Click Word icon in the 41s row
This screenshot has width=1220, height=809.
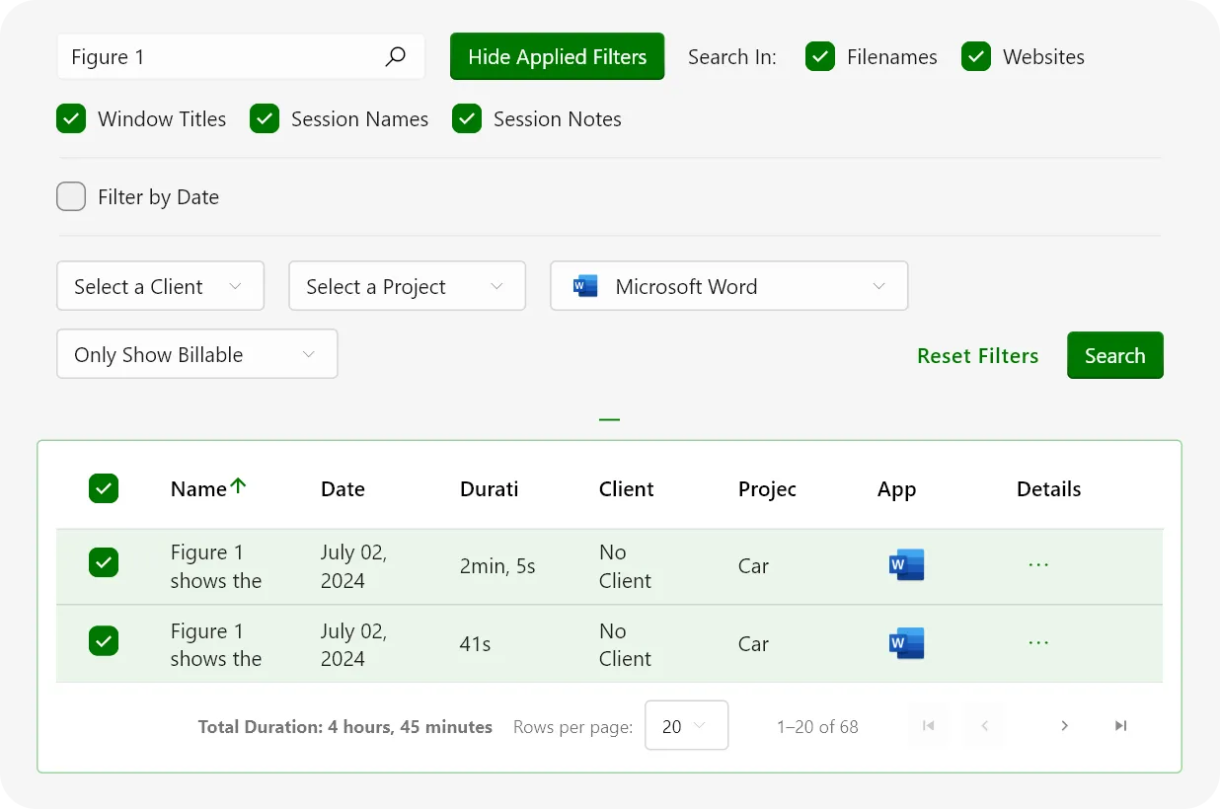906,643
